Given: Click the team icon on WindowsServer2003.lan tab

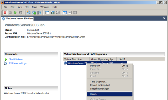Looking at the screenshot, I should [3, 19].
